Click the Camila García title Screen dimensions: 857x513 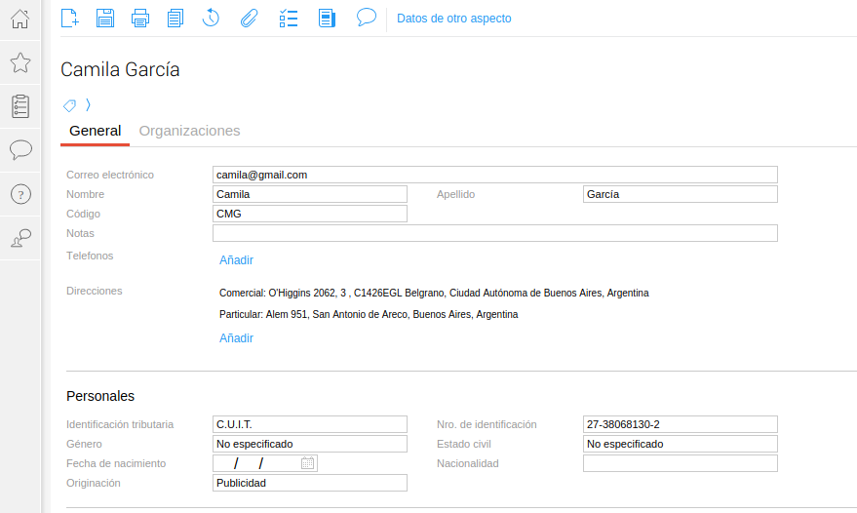pos(120,70)
